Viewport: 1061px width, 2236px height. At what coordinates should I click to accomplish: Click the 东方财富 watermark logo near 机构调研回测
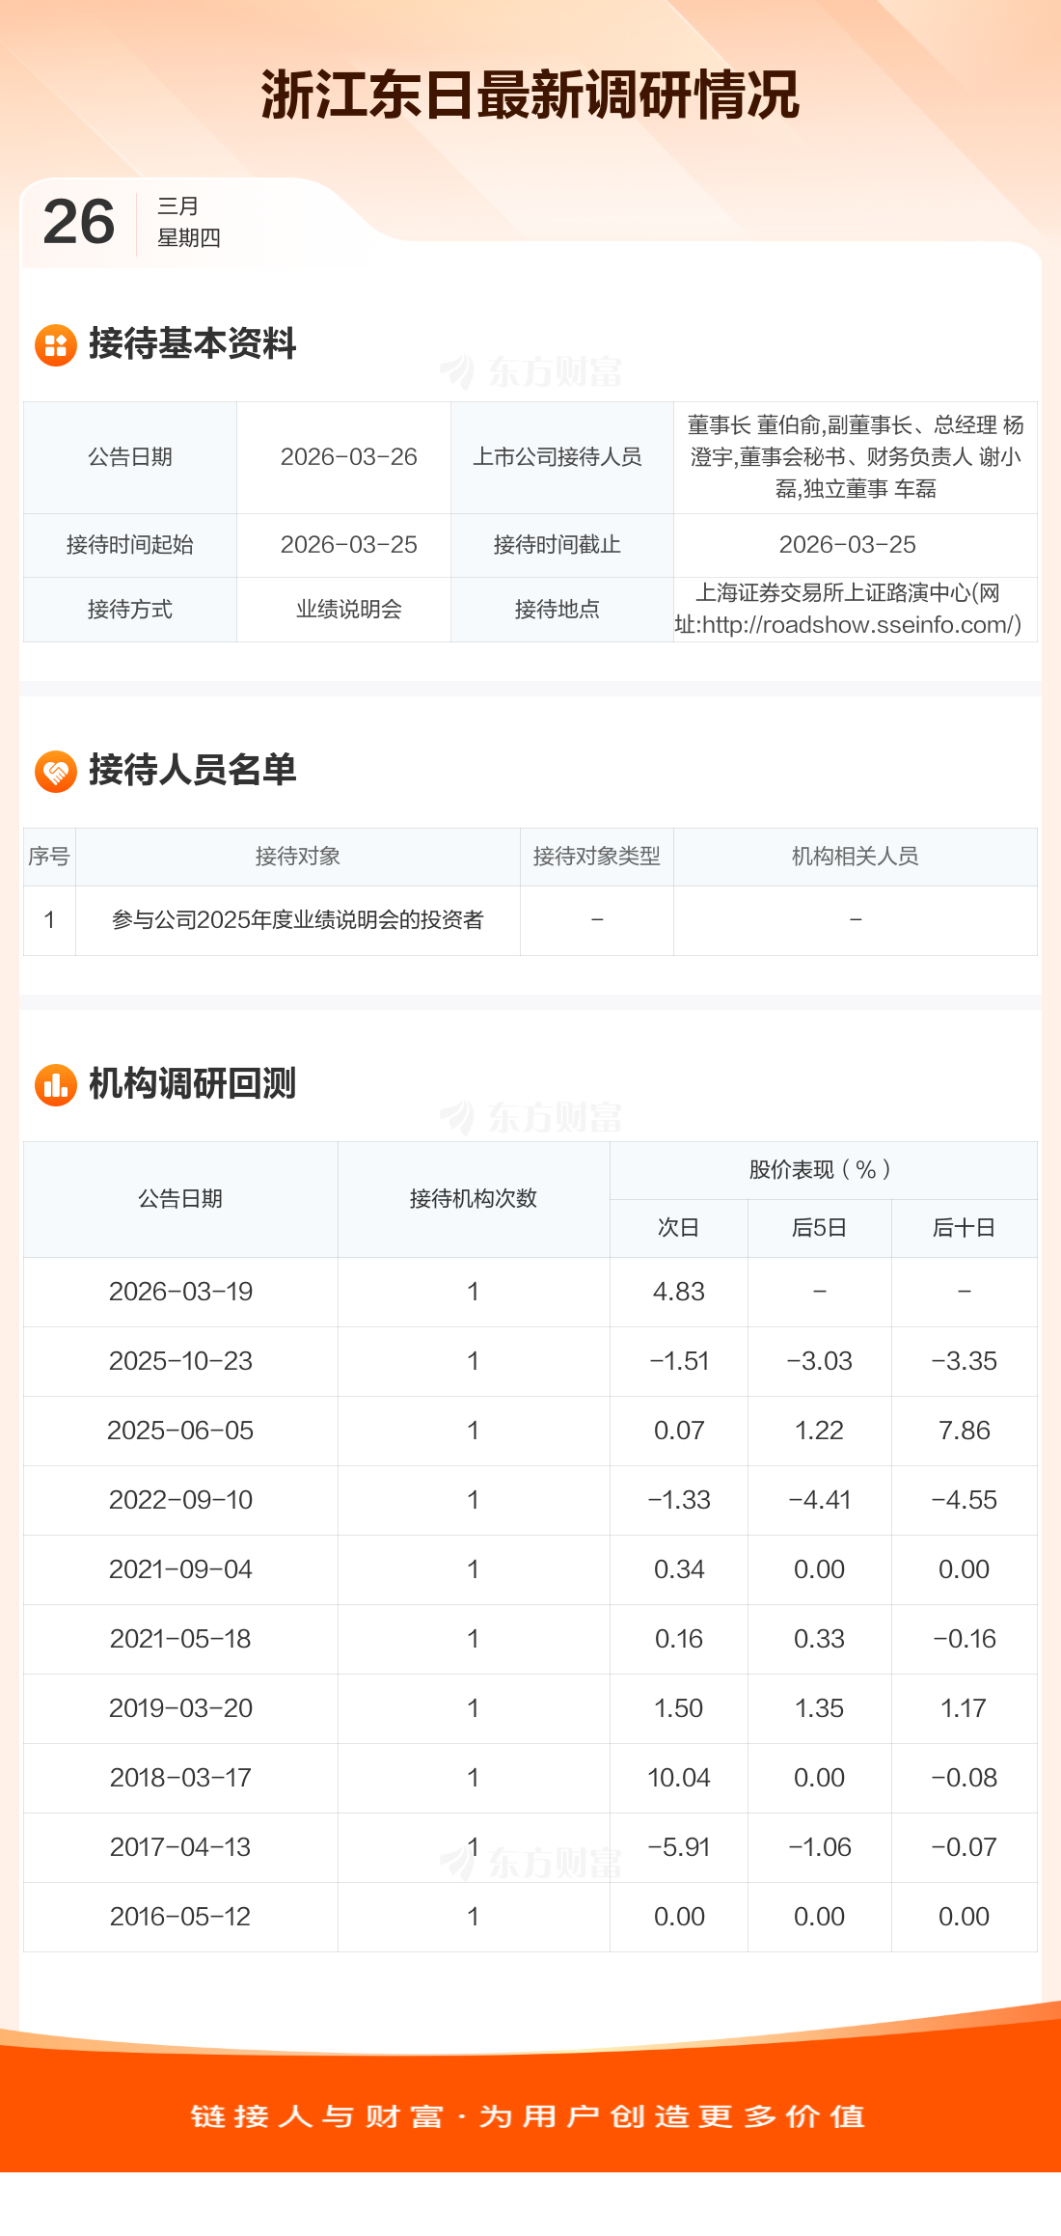(x=530, y=1118)
